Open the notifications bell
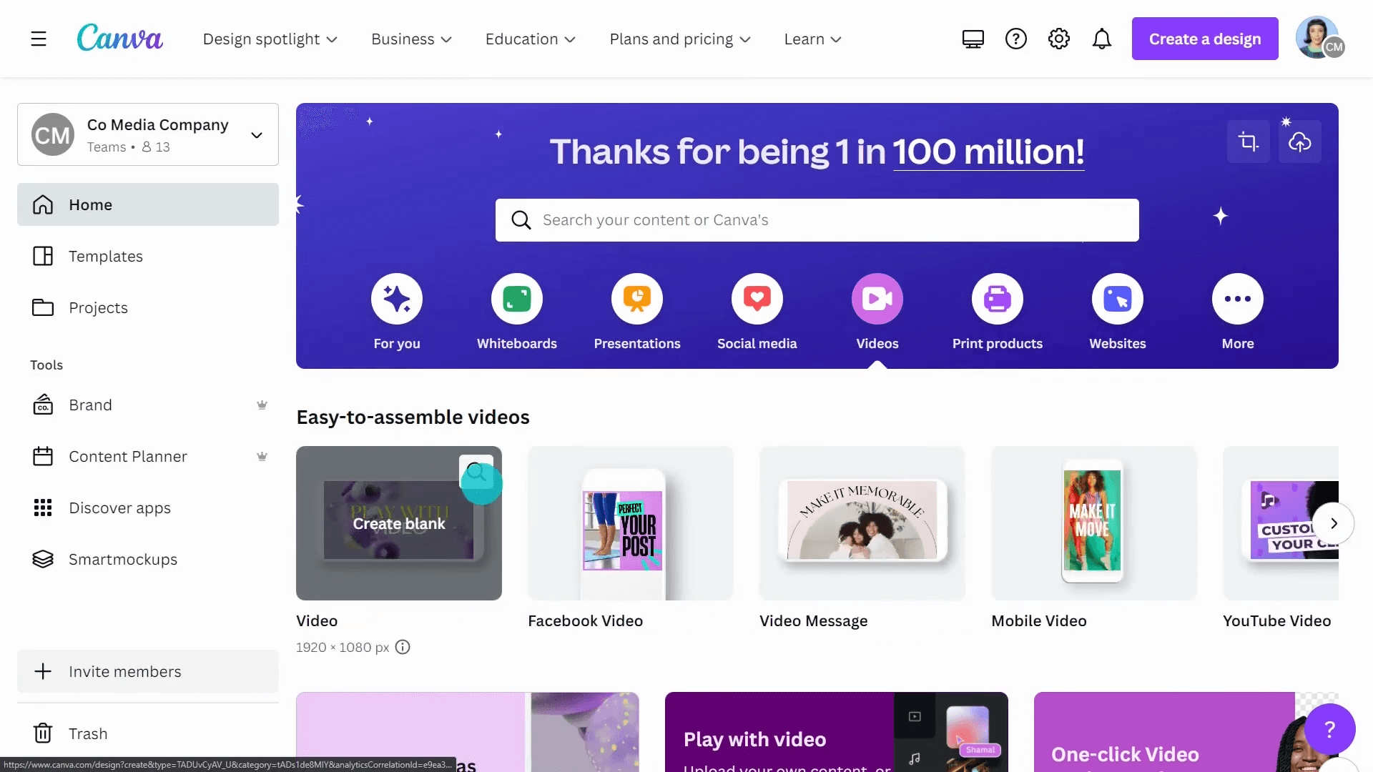Viewport: 1373px width, 772px height. [1102, 39]
